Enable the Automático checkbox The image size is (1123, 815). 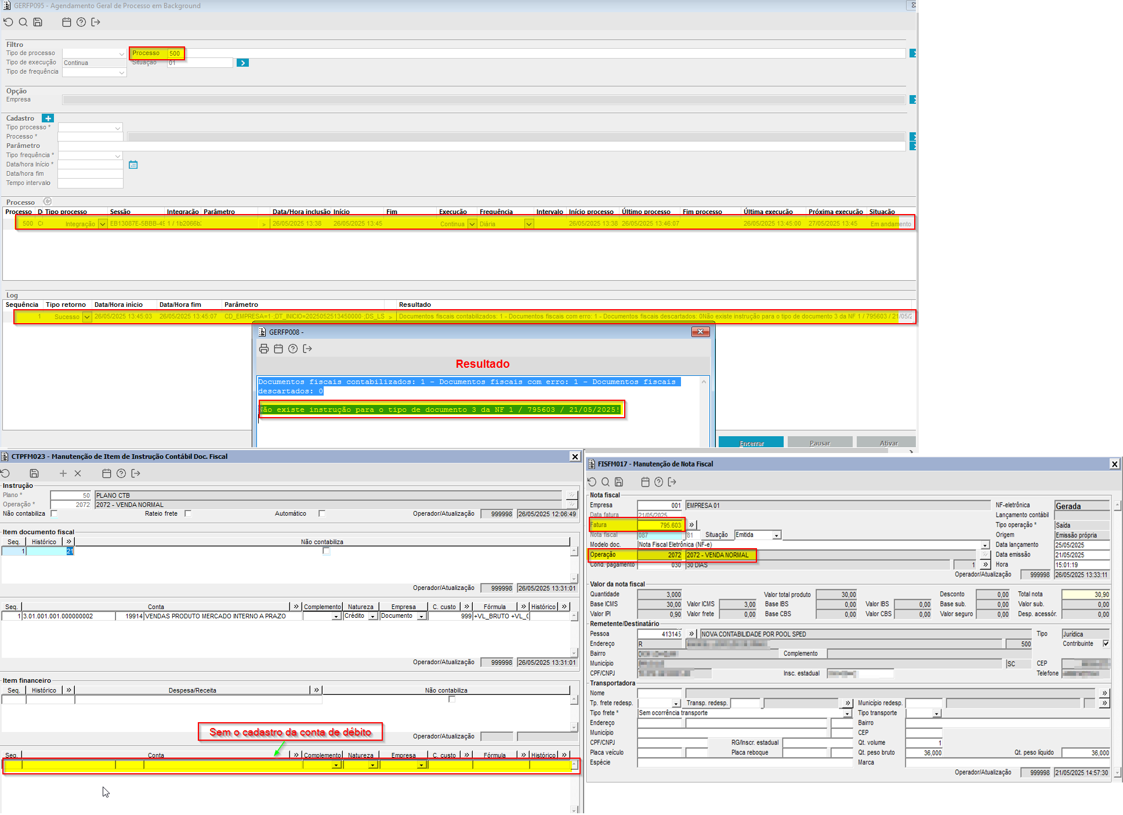(x=322, y=513)
